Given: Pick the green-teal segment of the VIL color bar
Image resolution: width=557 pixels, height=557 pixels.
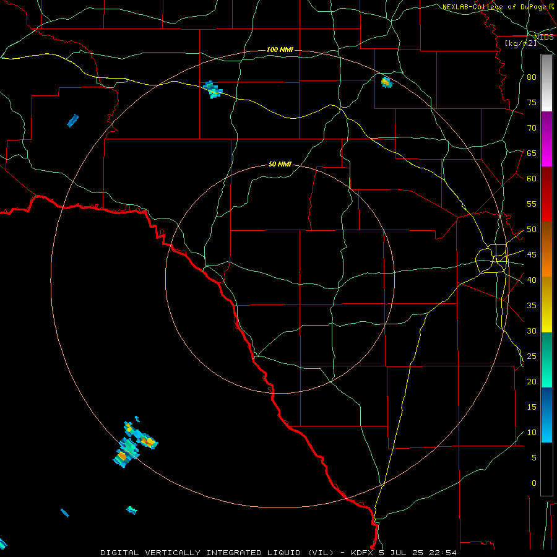Looking at the screenshot, I should coord(546,360).
